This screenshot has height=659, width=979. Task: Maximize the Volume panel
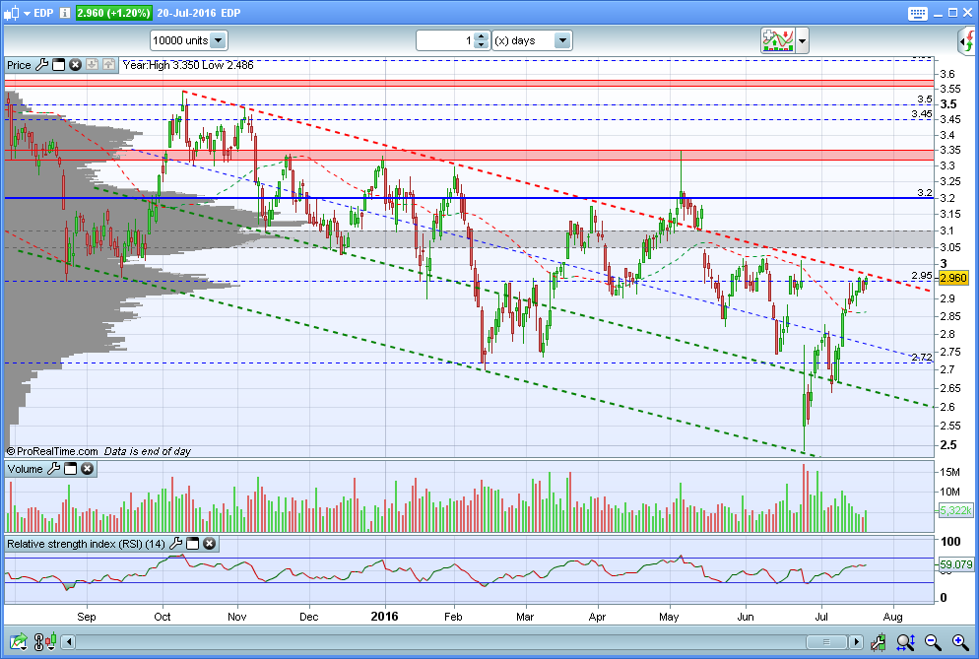(71, 469)
